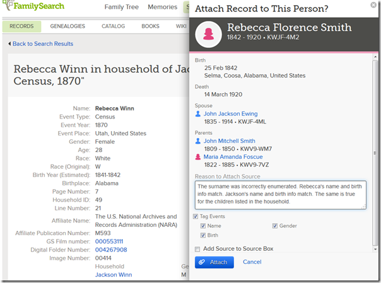Click the '14 March 1920' death date
Screen dimensions: 381x283
[223, 95]
